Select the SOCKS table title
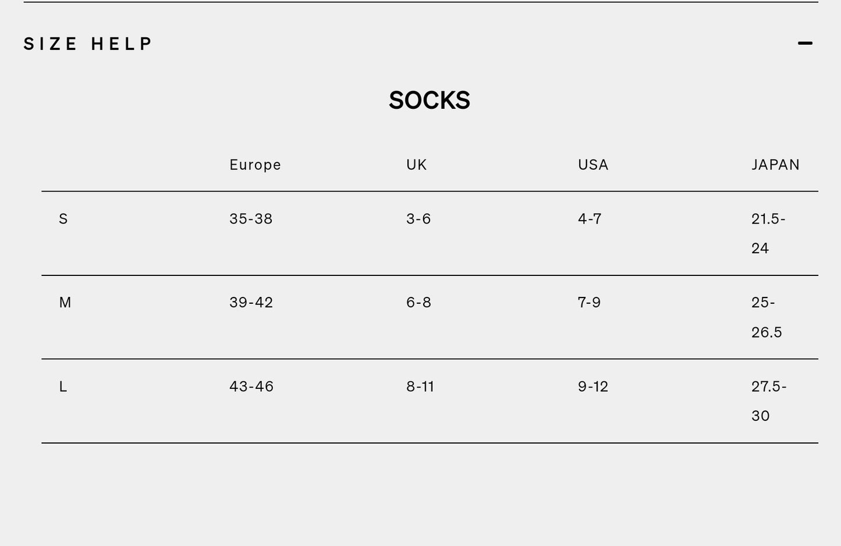 click(x=430, y=100)
